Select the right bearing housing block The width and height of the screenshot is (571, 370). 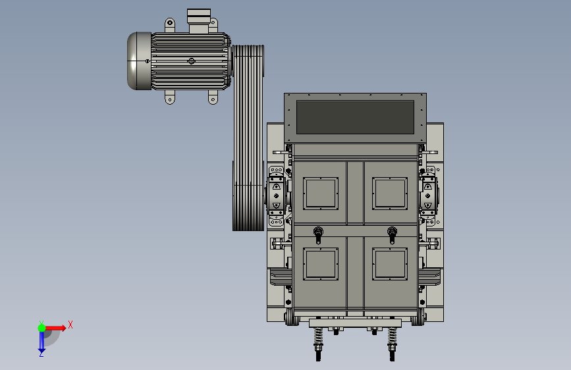[x=429, y=196]
